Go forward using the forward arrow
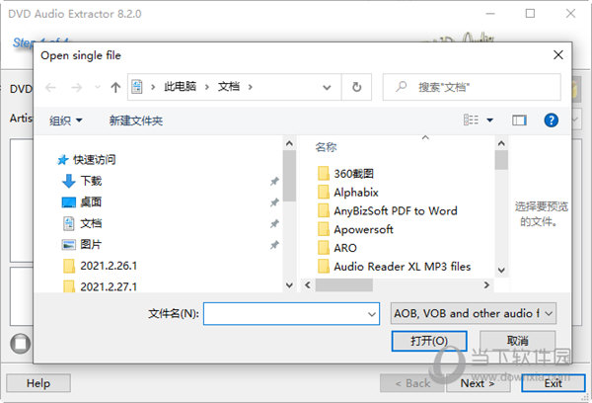The image size is (592, 403). point(77,88)
